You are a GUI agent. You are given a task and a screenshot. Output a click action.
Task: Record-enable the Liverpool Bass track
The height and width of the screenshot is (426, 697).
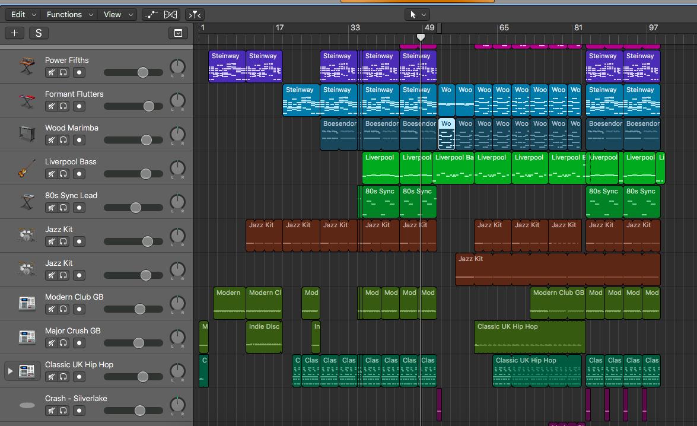tap(79, 174)
